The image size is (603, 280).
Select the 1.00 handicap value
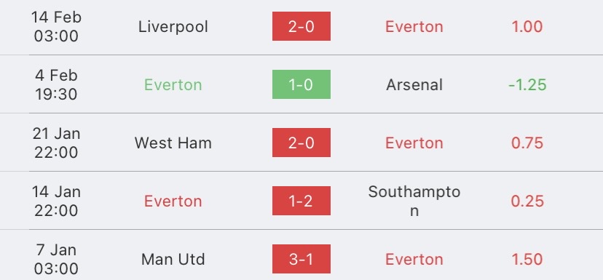(527, 26)
